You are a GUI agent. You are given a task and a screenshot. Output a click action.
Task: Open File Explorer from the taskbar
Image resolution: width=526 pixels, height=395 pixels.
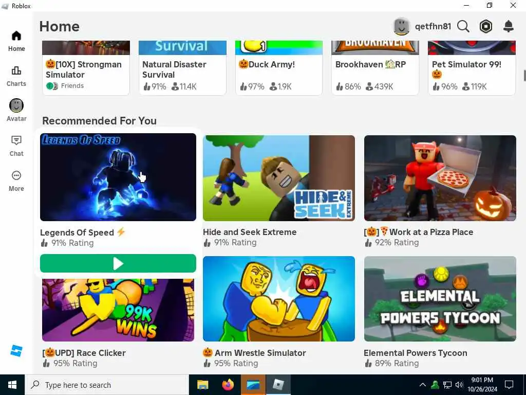[202, 385]
